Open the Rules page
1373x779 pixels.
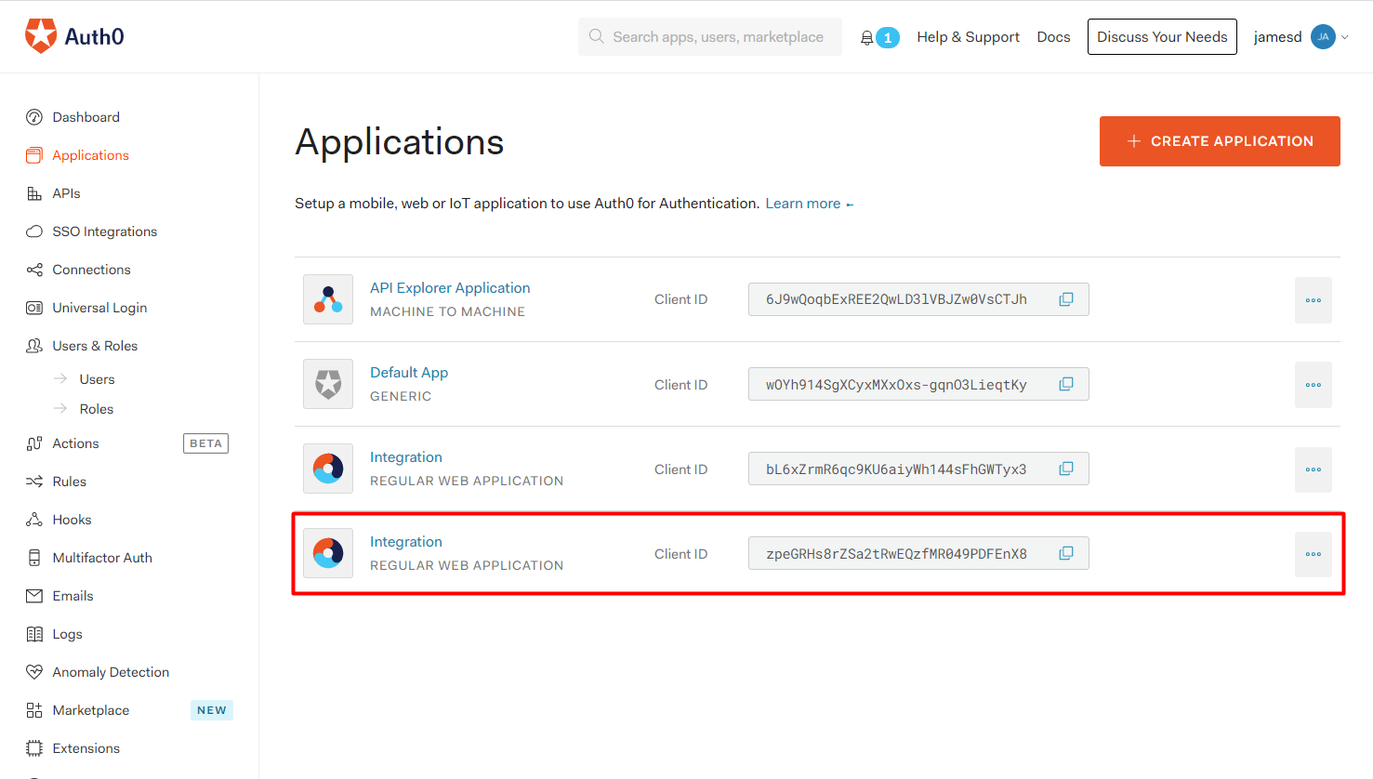(70, 482)
